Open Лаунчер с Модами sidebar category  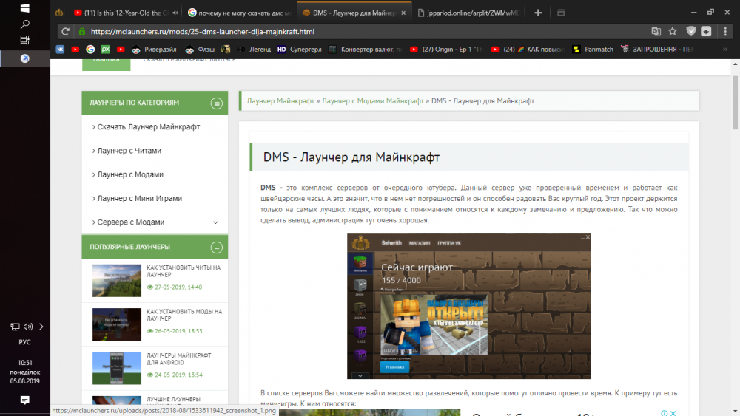[130, 174]
